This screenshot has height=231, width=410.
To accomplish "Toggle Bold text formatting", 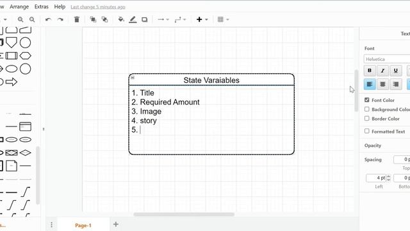I will (370, 71).
